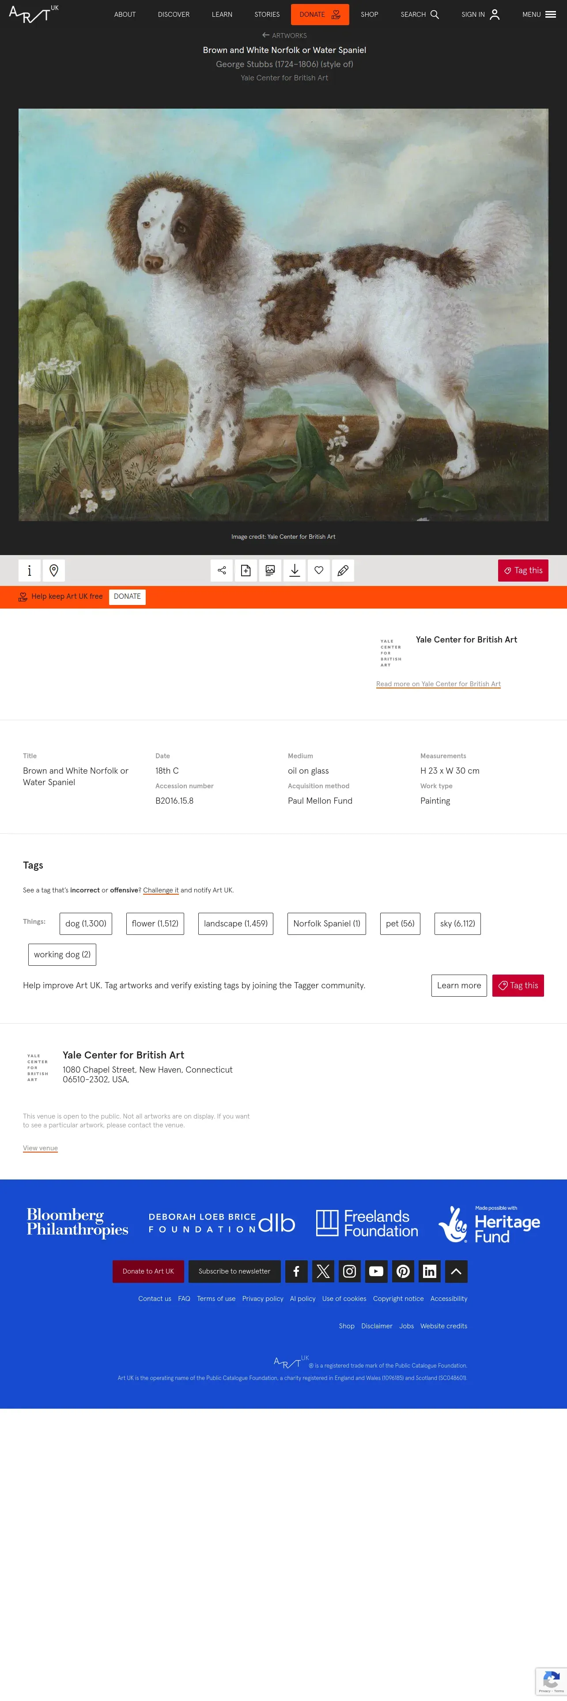Click the orange Donate header button

coord(320,15)
